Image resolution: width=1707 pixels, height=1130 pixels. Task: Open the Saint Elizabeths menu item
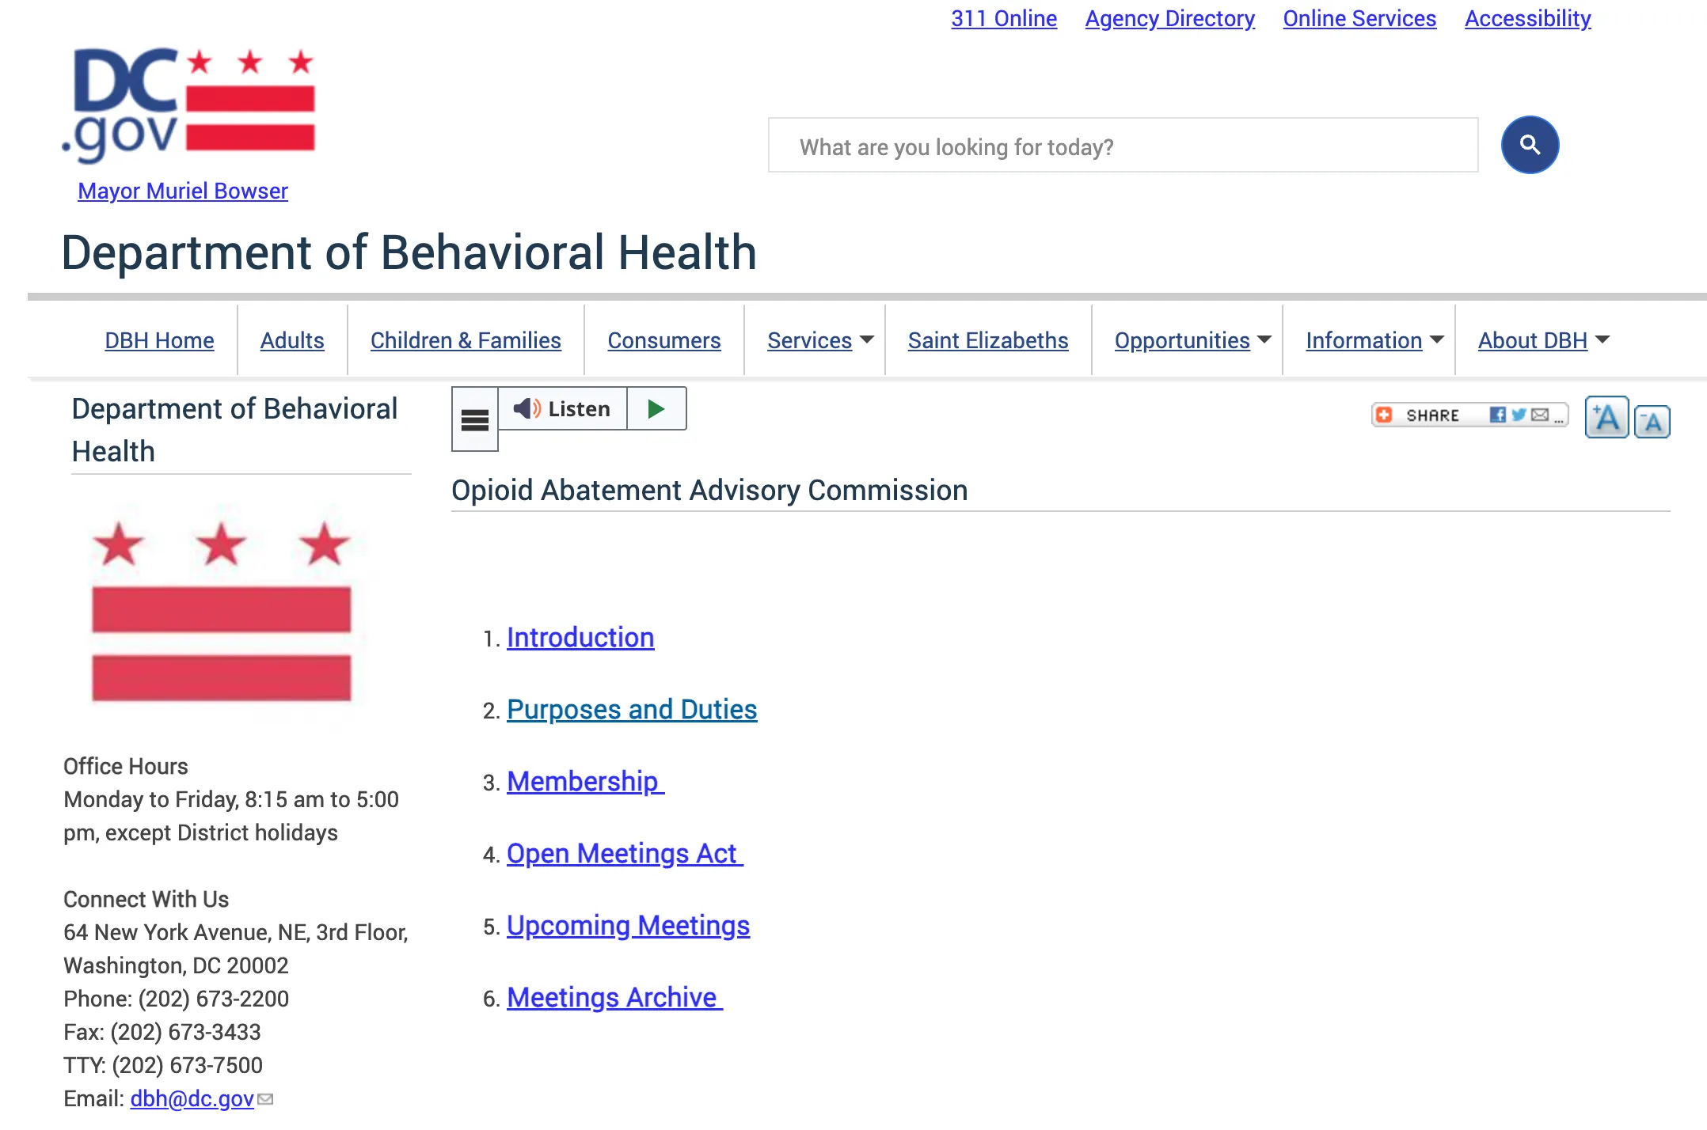[x=987, y=339]
